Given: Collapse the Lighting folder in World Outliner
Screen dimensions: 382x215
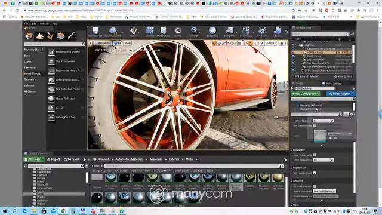Looking at the screenshot, I should click(x=299, y=45).
